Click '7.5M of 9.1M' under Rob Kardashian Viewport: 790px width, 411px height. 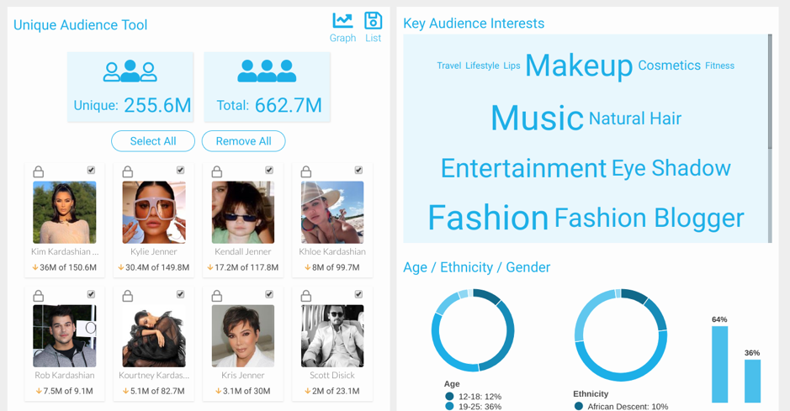click(x=68, y=391)
